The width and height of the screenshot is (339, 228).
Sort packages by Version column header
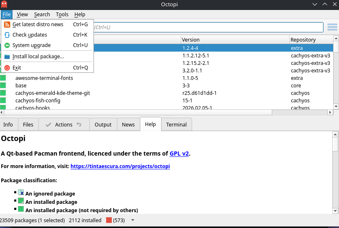(235, 40)
